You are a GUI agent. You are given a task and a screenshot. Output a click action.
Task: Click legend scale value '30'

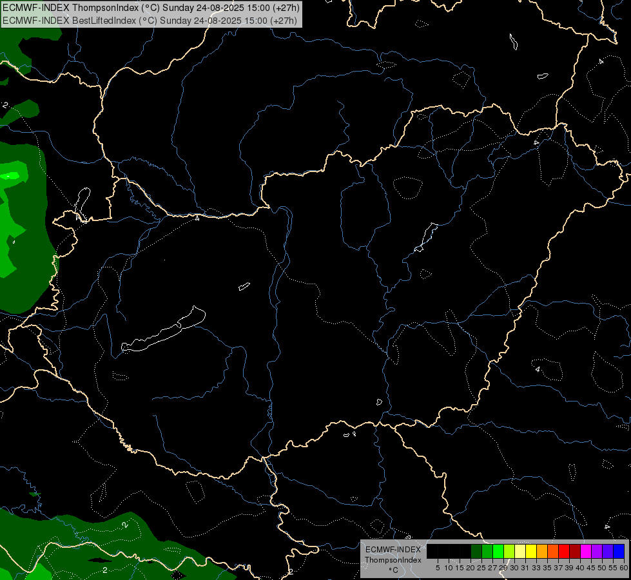pyautogui.click(x=514, y=568)
